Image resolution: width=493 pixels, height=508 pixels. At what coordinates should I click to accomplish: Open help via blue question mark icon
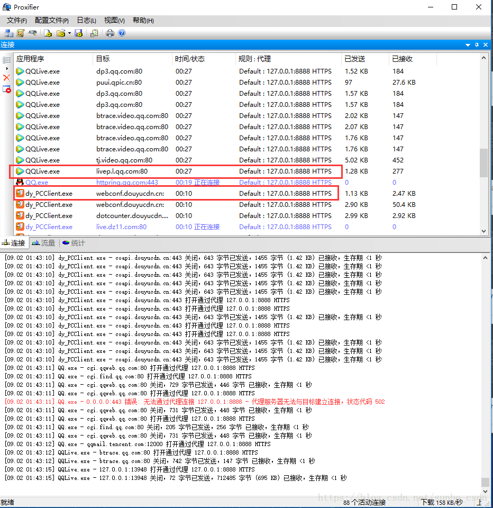pos(122,33)
